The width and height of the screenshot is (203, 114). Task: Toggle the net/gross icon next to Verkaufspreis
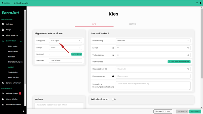(x=113, y=55)
